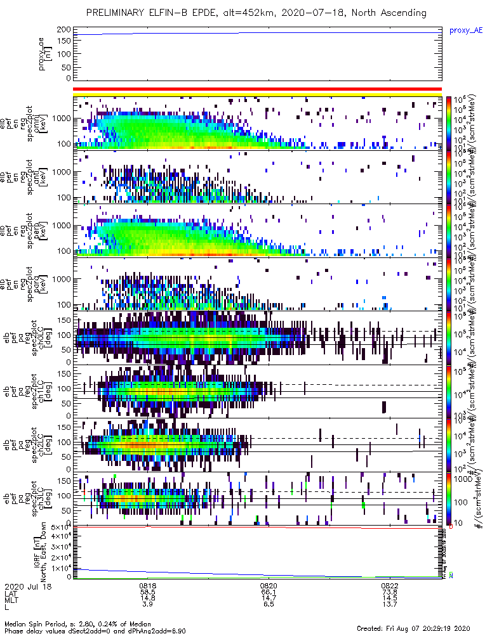492x634 pixels.
Task: Click the latitude value '73.8'
Action: click(390, 592)
